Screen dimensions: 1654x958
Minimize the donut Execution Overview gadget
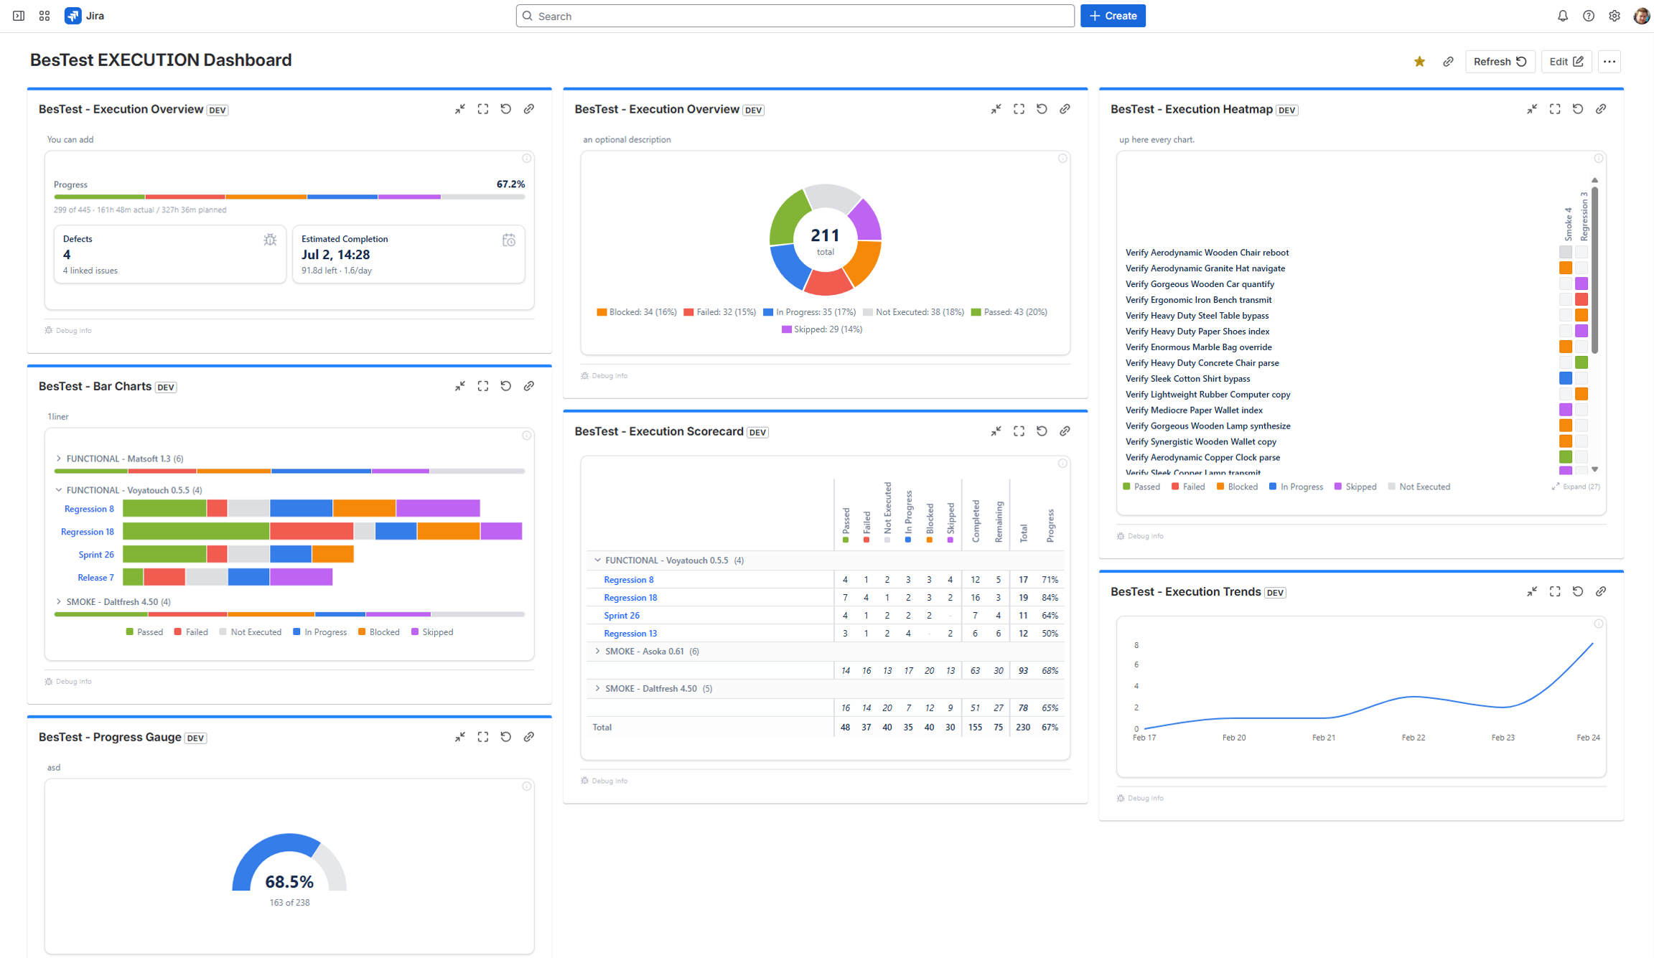(996, 109)
